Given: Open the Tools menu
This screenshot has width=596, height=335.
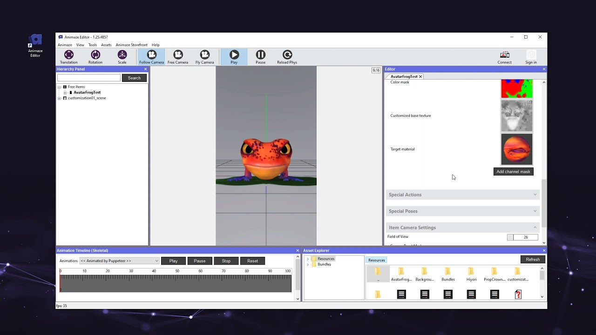Looking at the screenshot, I should (93, 45).
